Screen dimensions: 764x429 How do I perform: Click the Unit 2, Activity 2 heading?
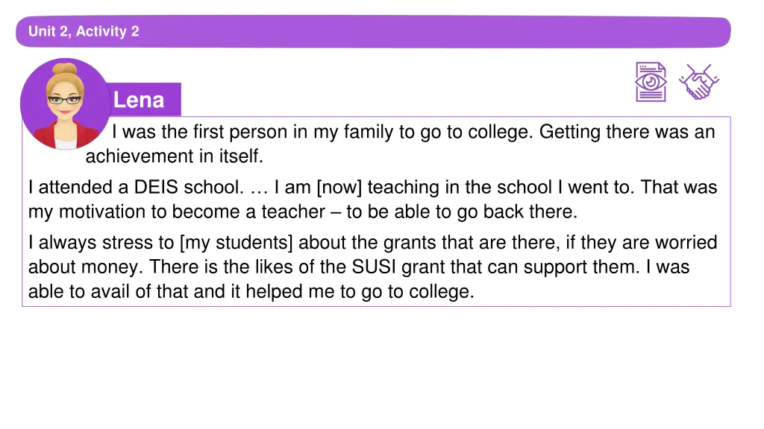[84, 31]
